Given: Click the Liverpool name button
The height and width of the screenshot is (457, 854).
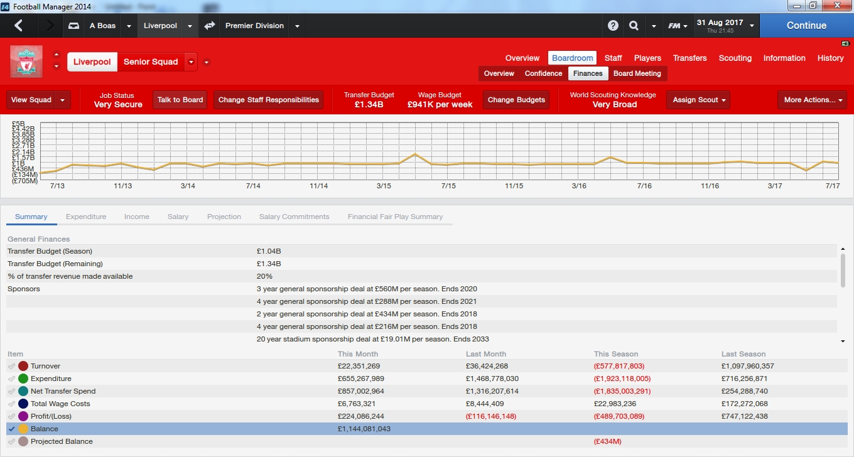Looking at the screenshot, I should pyautogui.click(x=92, y=62).
